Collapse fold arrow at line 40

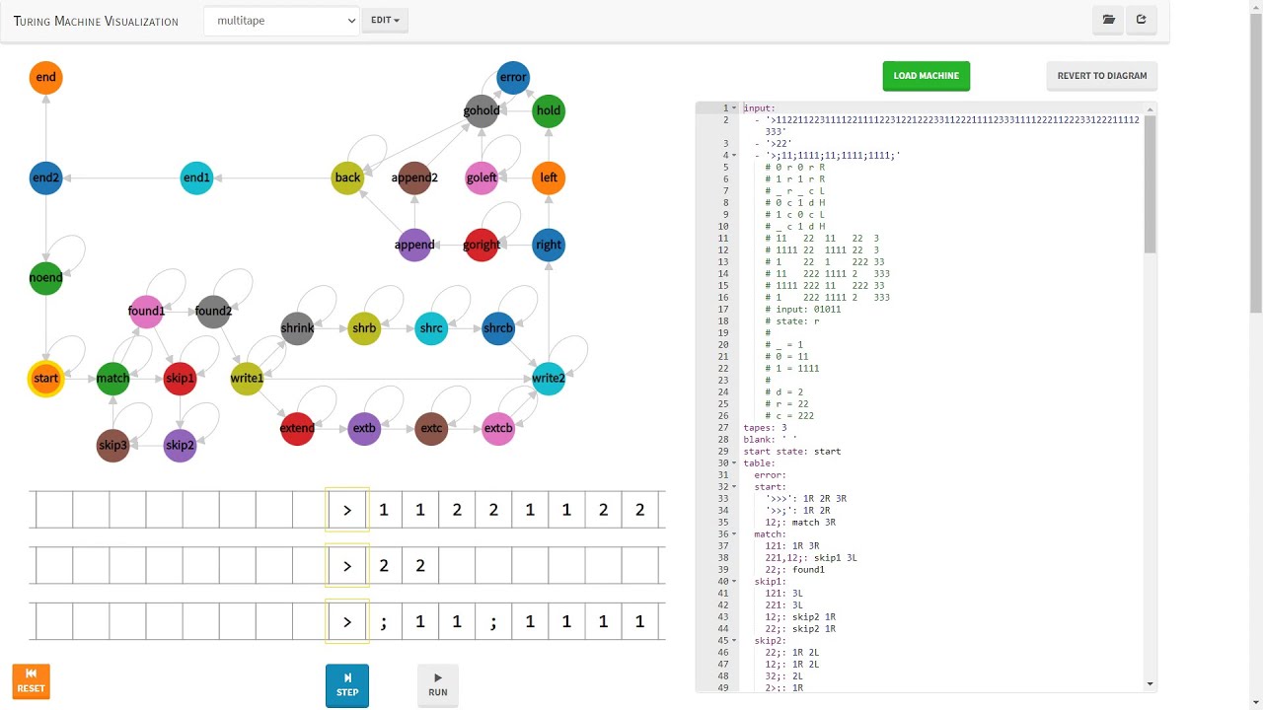click(x=734, y=582)
